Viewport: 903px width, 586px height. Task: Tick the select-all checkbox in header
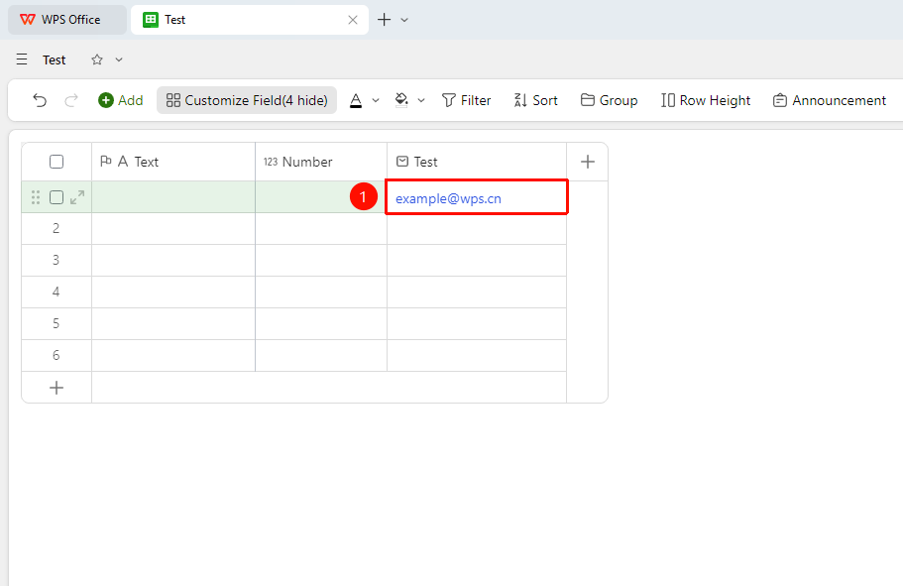[56, 162]
